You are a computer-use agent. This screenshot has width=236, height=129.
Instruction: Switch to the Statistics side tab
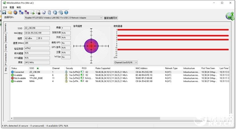[x=6, y=38]
